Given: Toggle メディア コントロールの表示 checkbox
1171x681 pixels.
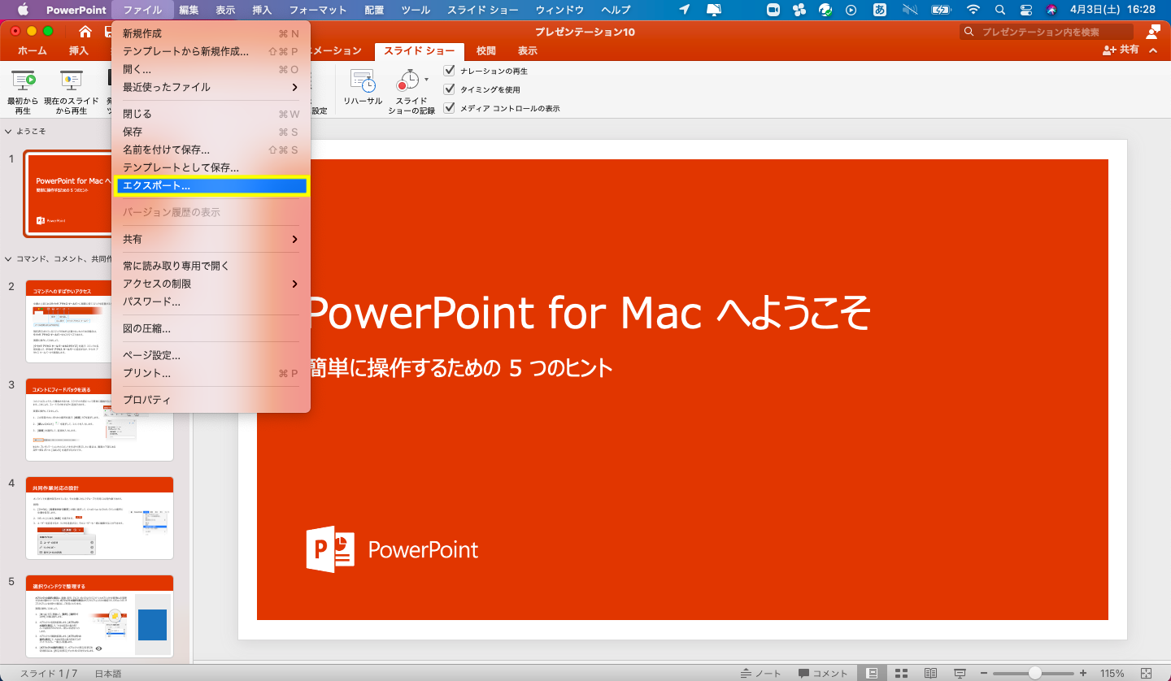Looking at the screenshot, I should click(449, 108).
